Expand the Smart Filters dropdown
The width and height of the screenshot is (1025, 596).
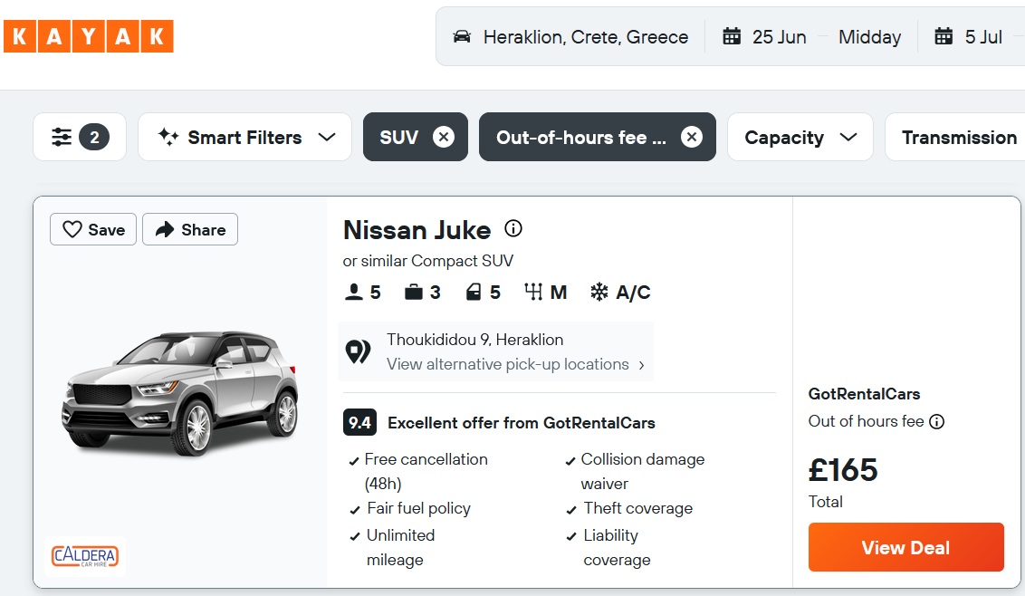pos(245,137)
